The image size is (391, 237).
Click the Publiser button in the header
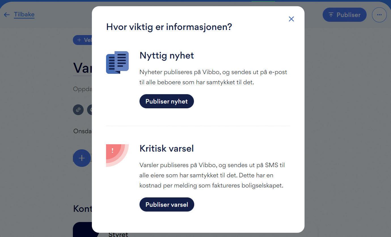tap(344, 15)
